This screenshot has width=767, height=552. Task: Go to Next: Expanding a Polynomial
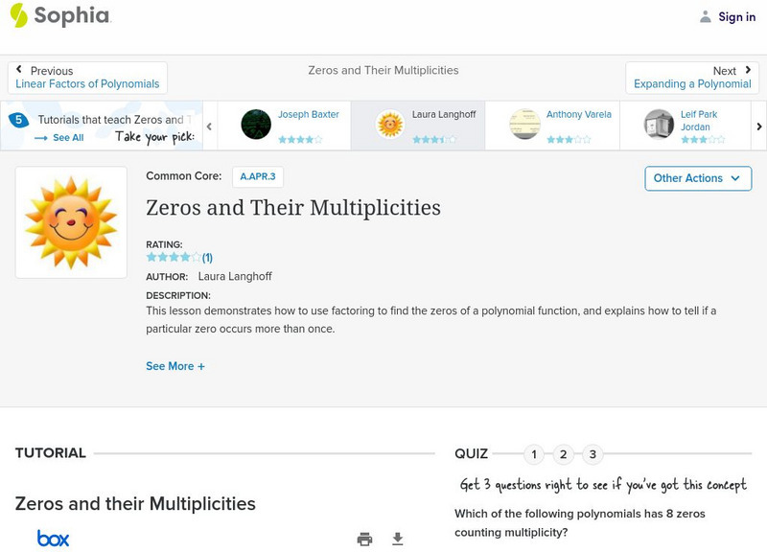click(692, 78)
